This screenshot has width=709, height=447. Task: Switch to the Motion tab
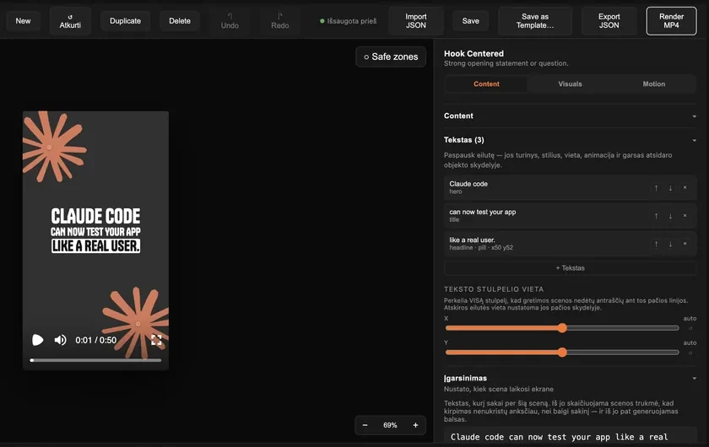click(x=654, y=84)
